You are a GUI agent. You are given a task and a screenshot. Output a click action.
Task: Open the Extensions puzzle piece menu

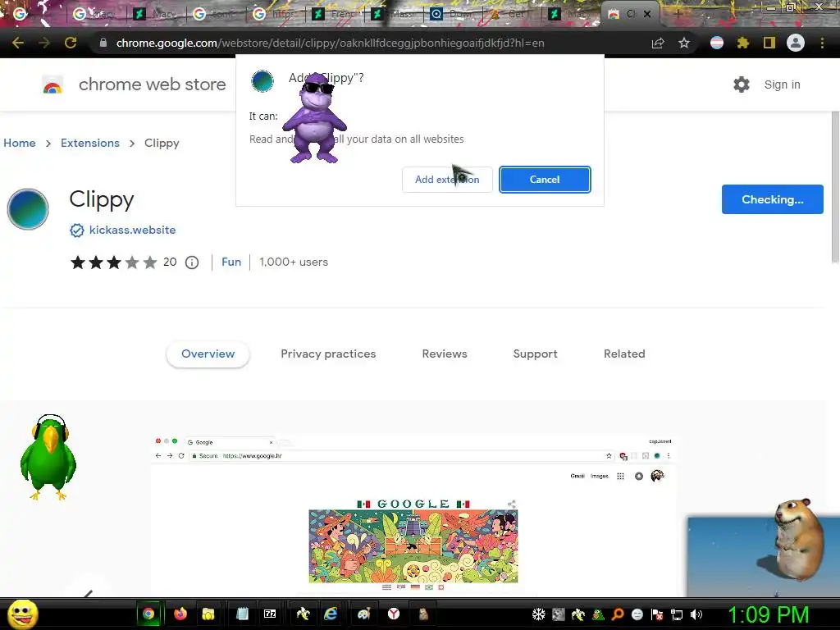coord(743,43)
